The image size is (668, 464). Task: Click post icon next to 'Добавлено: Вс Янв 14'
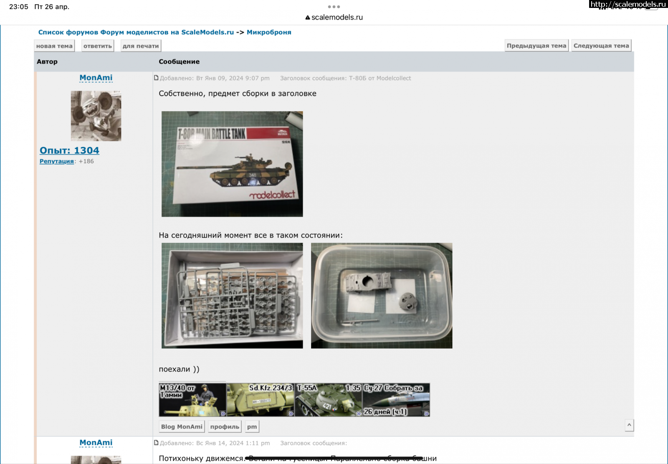point(157,443)
